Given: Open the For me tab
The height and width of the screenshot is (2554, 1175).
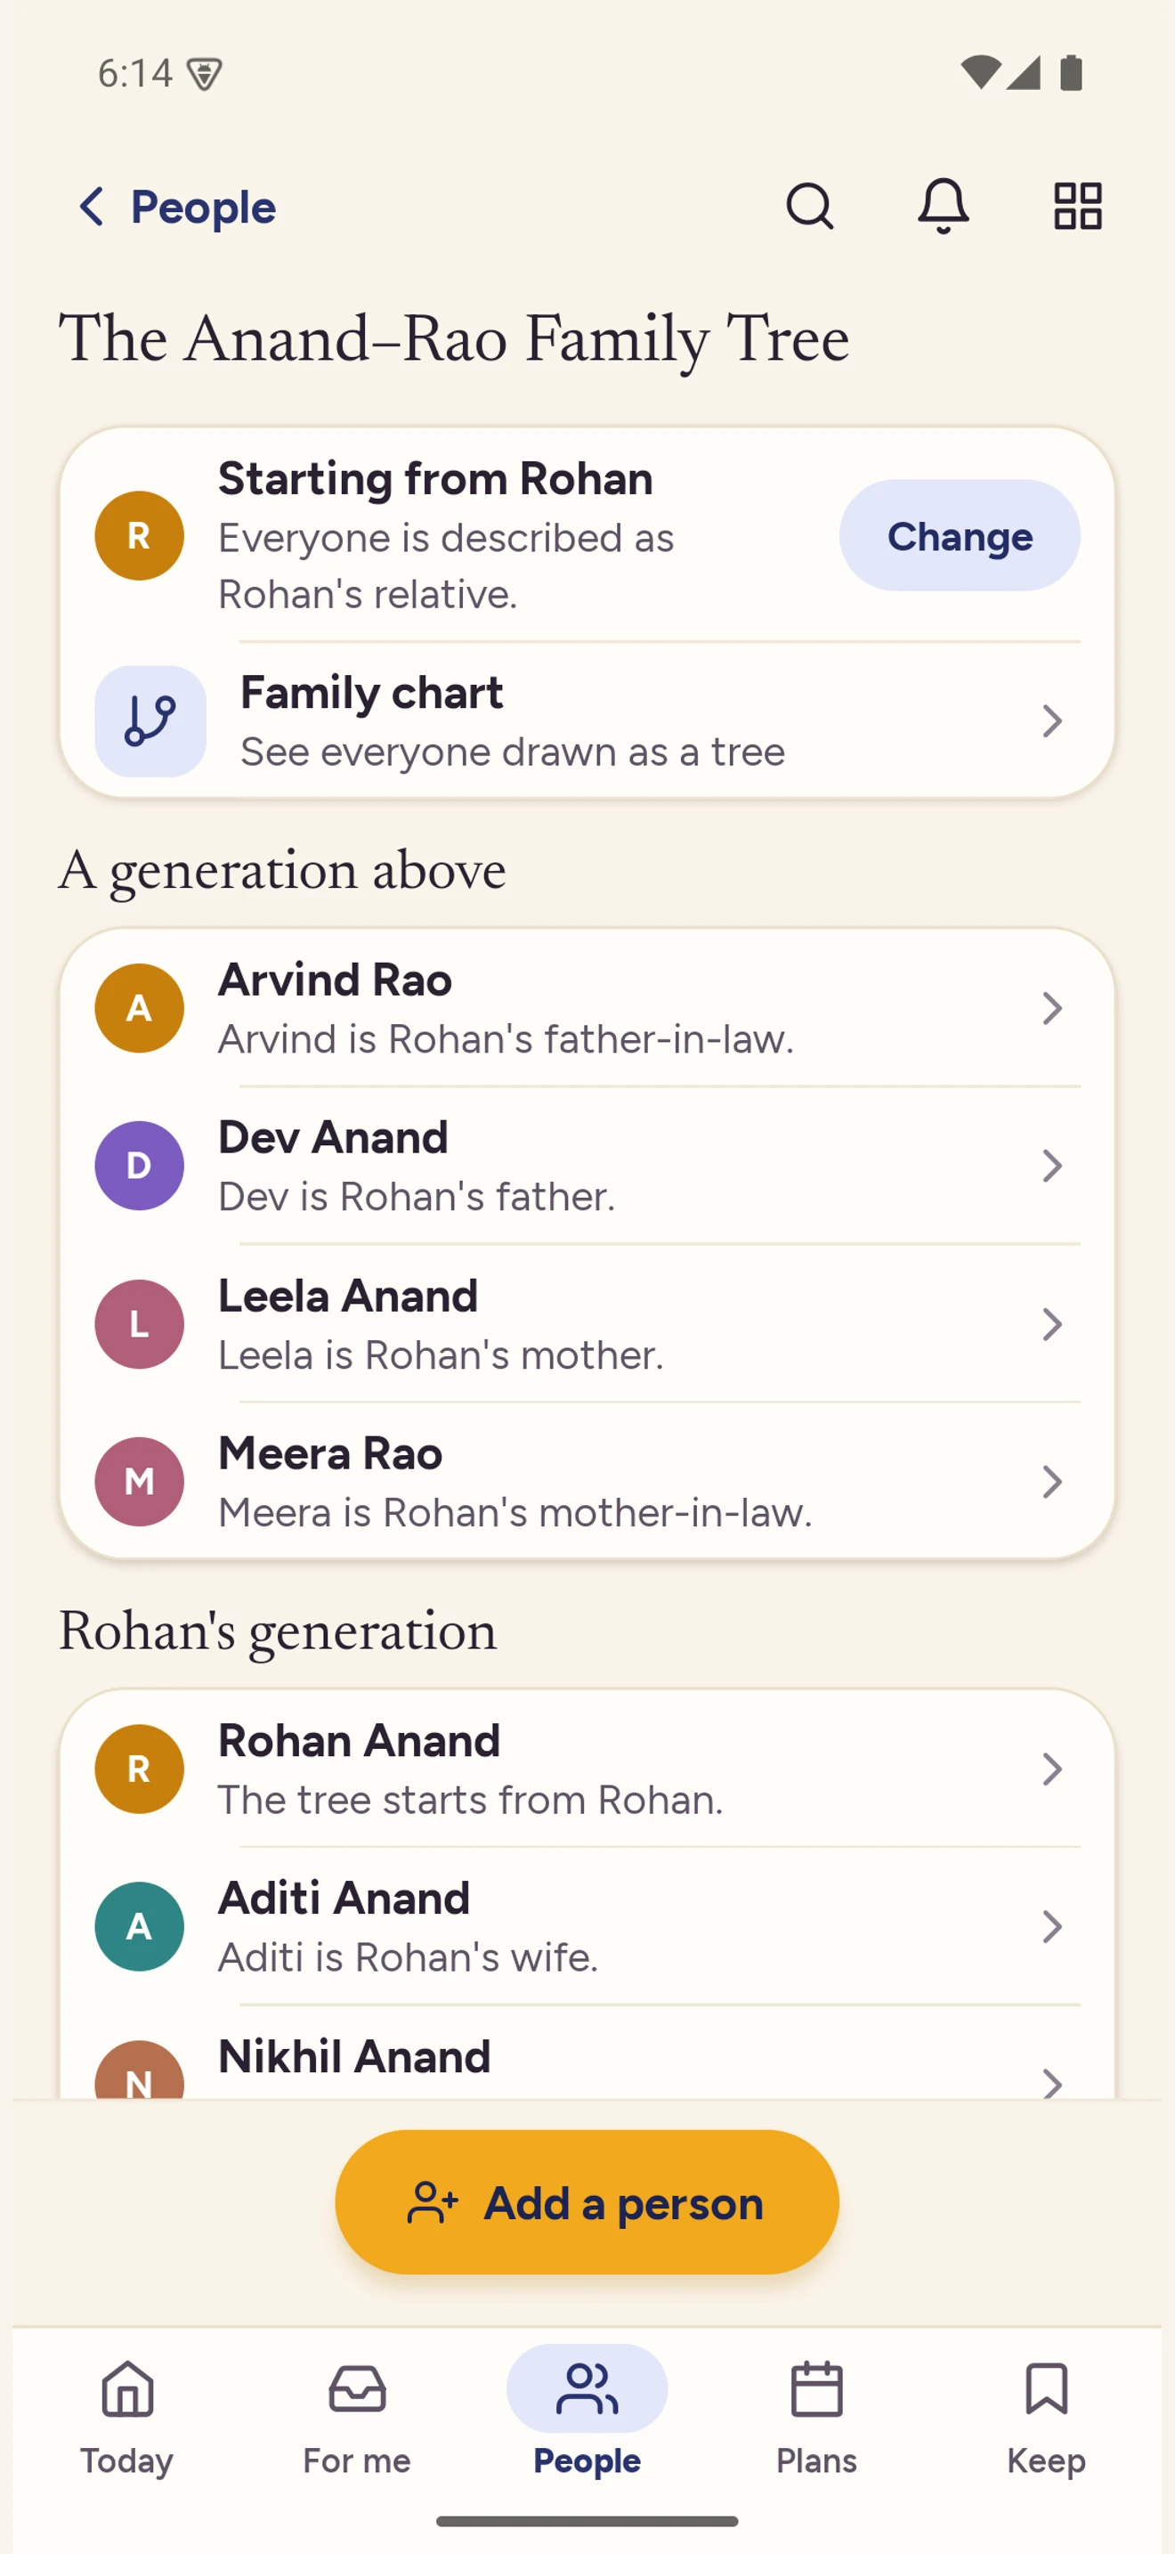Looking at the screenshot, I should [x=357, y=2417].
